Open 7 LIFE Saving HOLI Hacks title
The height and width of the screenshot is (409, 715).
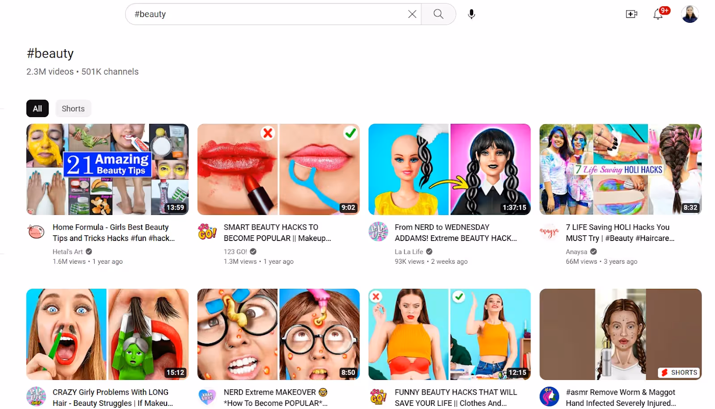coord(620,233)
